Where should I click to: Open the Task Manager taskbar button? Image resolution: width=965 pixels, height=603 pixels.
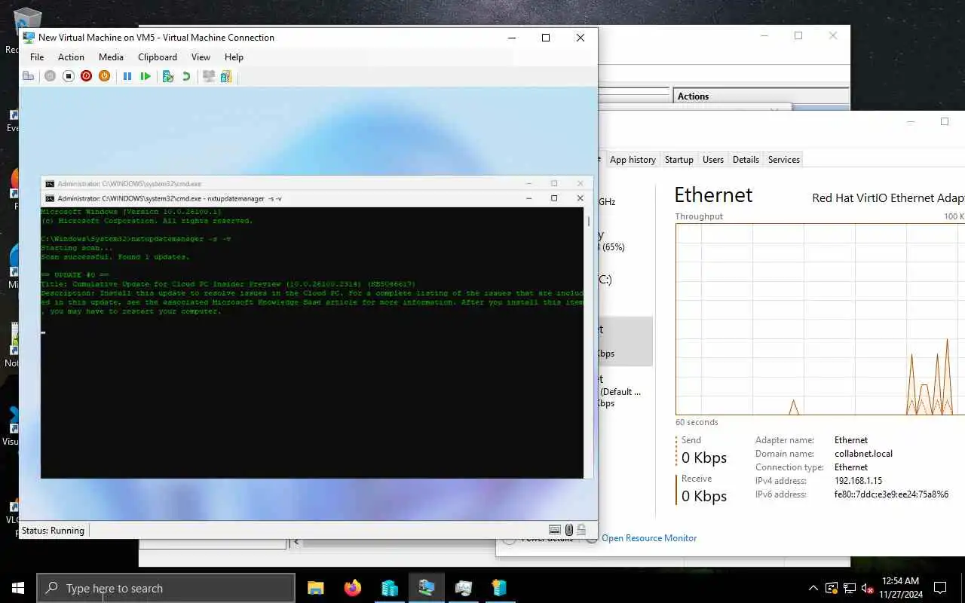click(463, 588)
